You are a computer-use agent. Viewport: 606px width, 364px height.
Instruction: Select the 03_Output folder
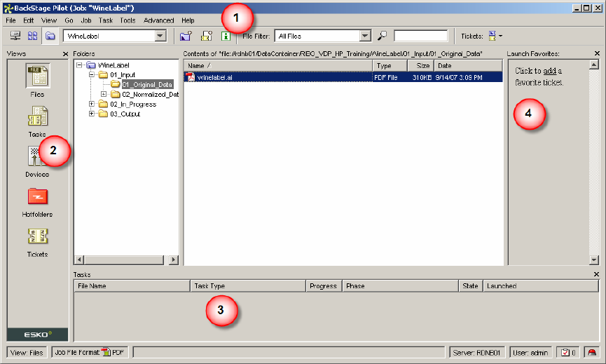pyautogui.click(x=125, y=114)
